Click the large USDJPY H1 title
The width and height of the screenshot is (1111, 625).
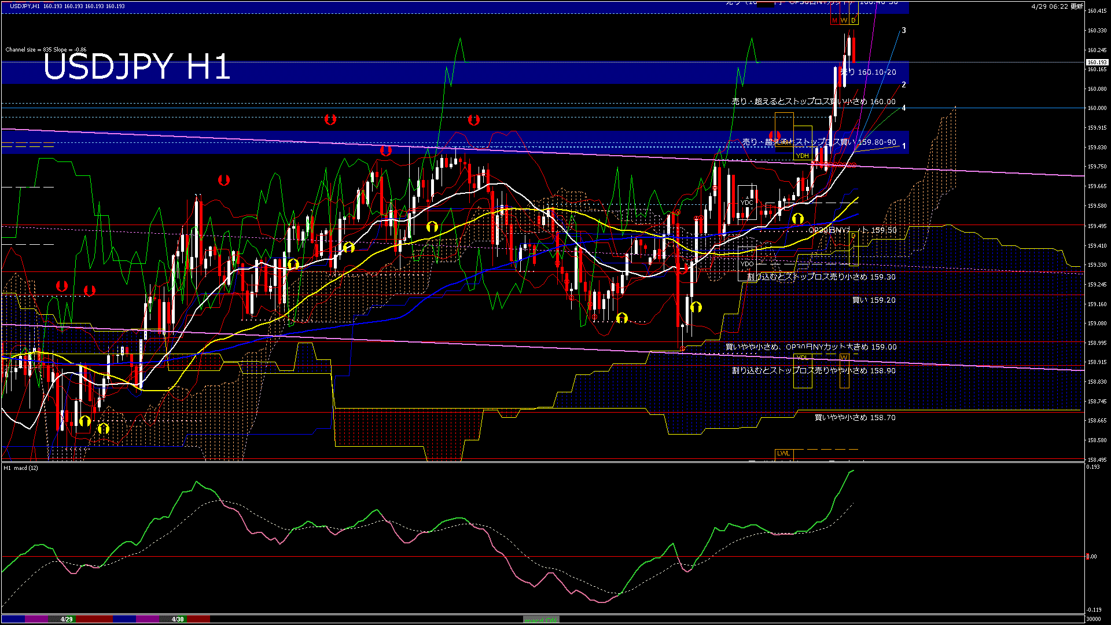(x=137, y=67)
